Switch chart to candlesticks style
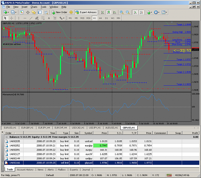Viewport: 201px width, 178px height. 109,12
